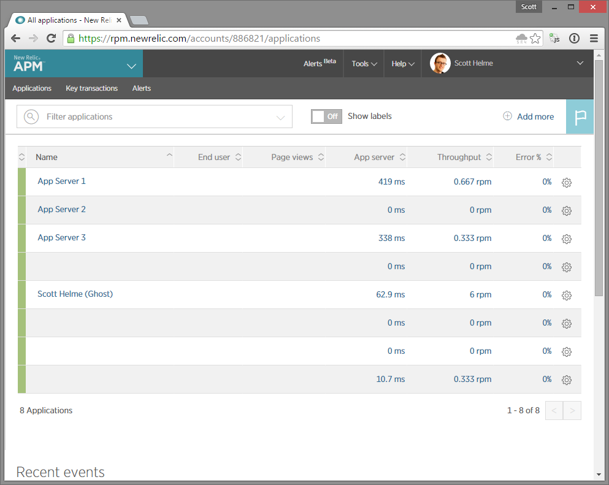Image resolution: width=609 pixels, height=485 pixels.
Task: Click the page's vertical scrollbar thumb
Action: [x=599, y=178]
